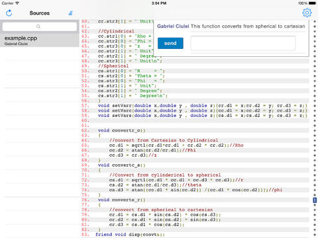The height and width of the screenshot is (238, 318).
Task: Click '//convert from spherical to cartesian' code comment
Action: point(161,210)
